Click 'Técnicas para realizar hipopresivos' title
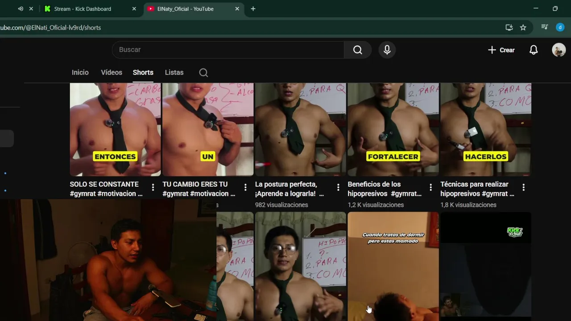 point(477,189)
